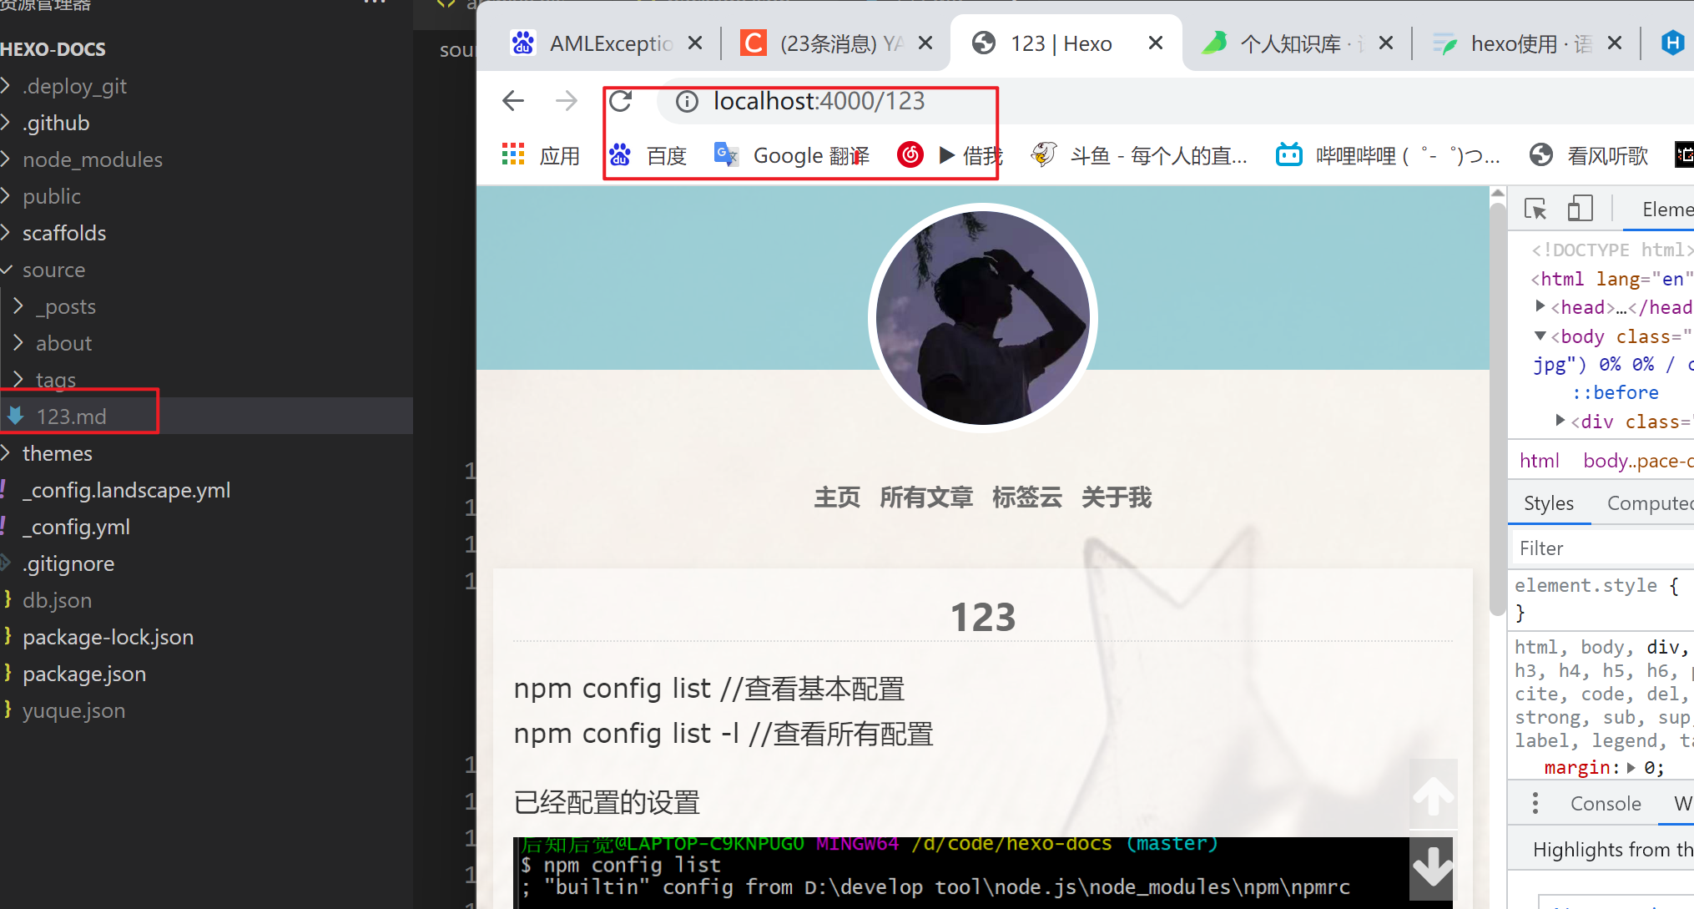Click the profile avatar image
Screen dimensions: 1694x909
coord(983,317)
